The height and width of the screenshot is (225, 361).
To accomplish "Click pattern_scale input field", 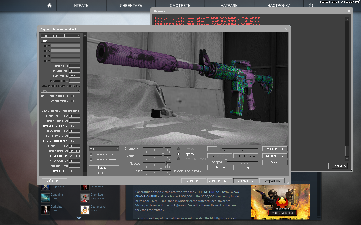I will point(75,66).
